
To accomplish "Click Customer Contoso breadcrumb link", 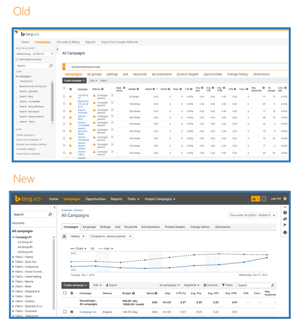I will (x=72, y=210).
